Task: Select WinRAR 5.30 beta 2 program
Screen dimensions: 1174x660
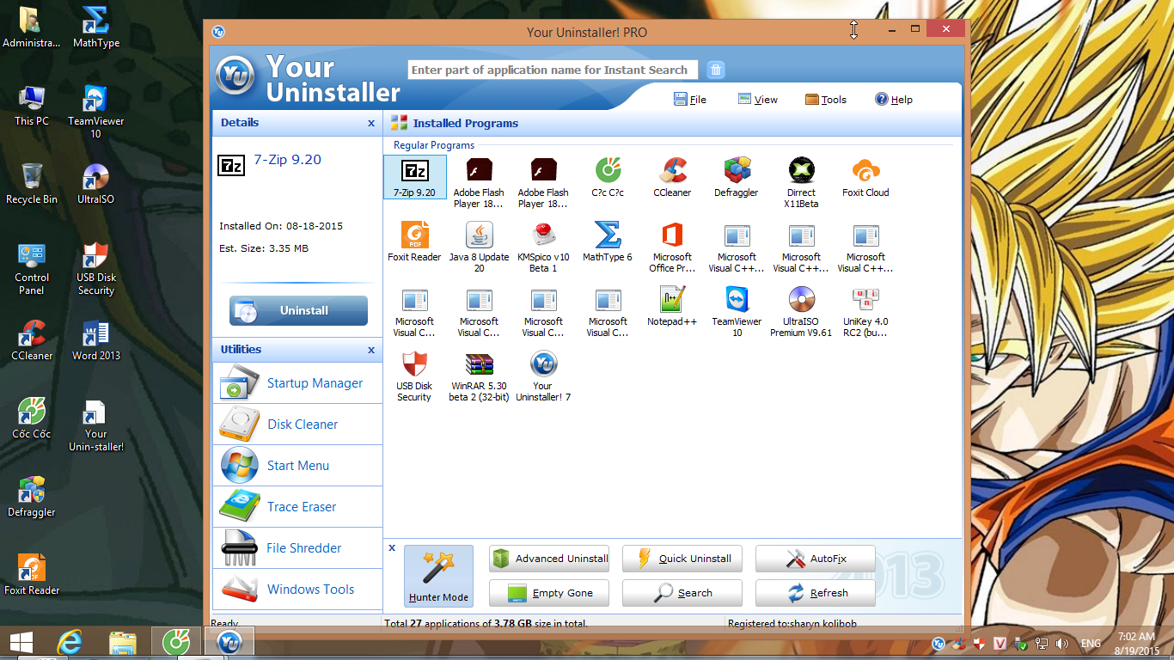Action: (x=479, y=376)
